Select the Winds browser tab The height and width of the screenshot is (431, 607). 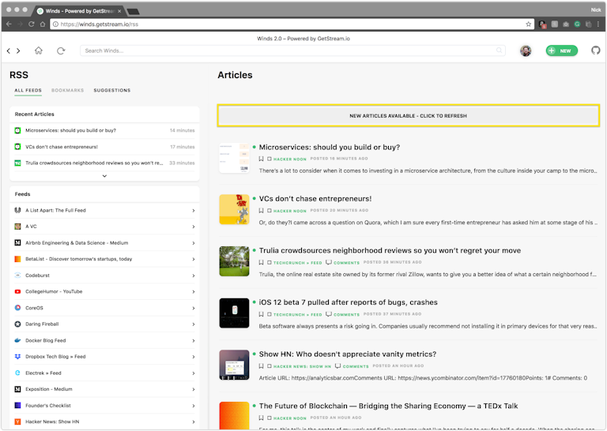[x=79, y=11]
